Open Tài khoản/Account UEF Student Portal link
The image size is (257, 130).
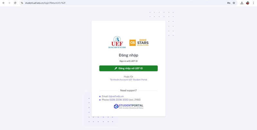(x=128, y=80)
